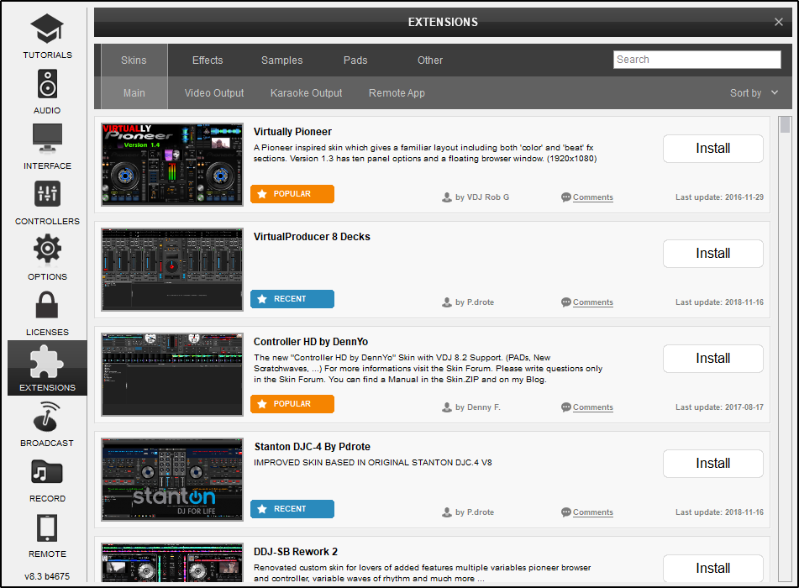Viewport: 799px width, 588px height.
Task: Select the Extensions puzzle piece icon
Action: click(47, 362)
